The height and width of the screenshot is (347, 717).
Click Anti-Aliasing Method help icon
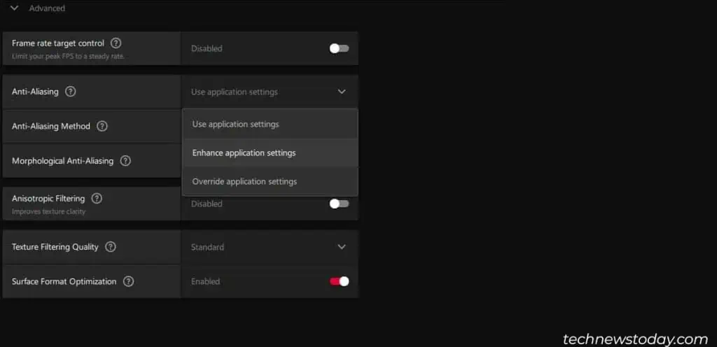point(102,126)
